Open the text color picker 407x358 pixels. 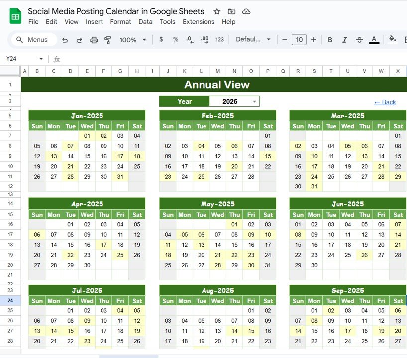[375, 40]
